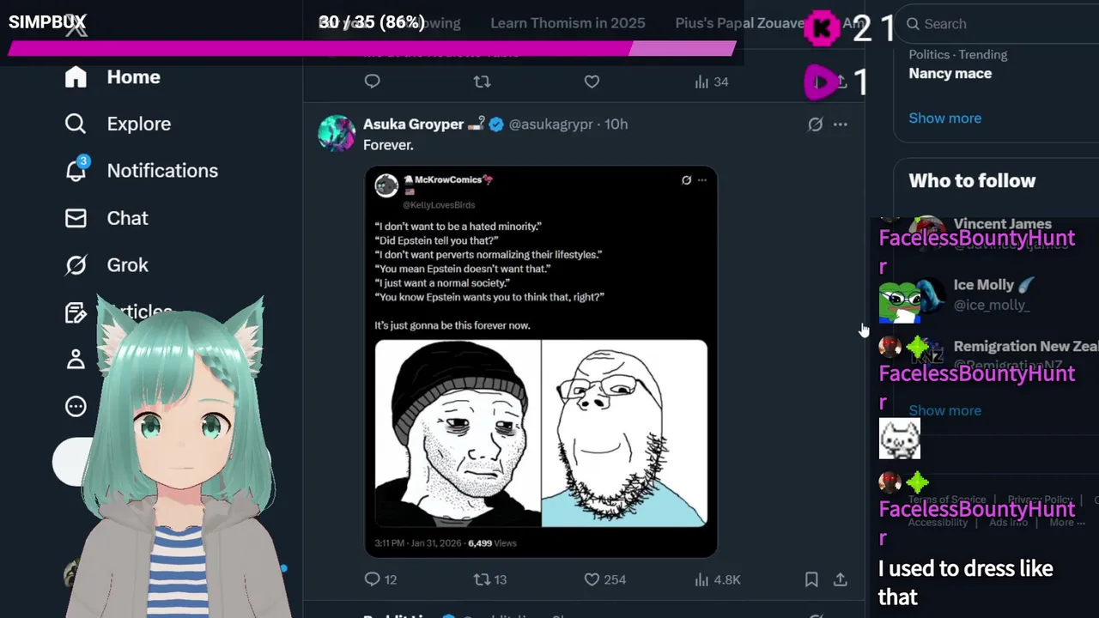Reply to Asuka Groyper's post

tap(372, 579)
